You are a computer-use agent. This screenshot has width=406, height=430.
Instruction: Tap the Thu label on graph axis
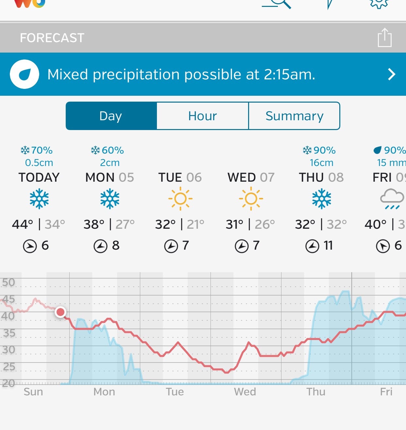pos(316,391)
